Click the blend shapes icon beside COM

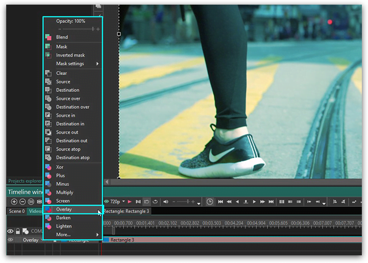26,231
